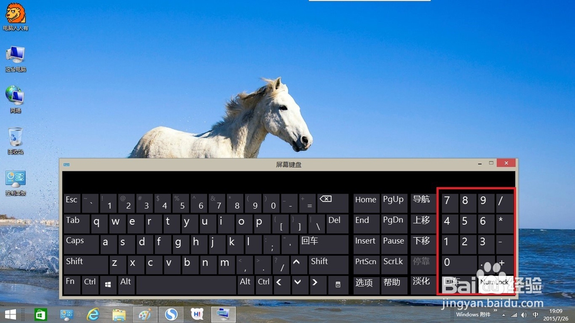This screenshot has height=323, width=575.
Task: Select the 网络 desktop icon
Action: coord(16,99)
